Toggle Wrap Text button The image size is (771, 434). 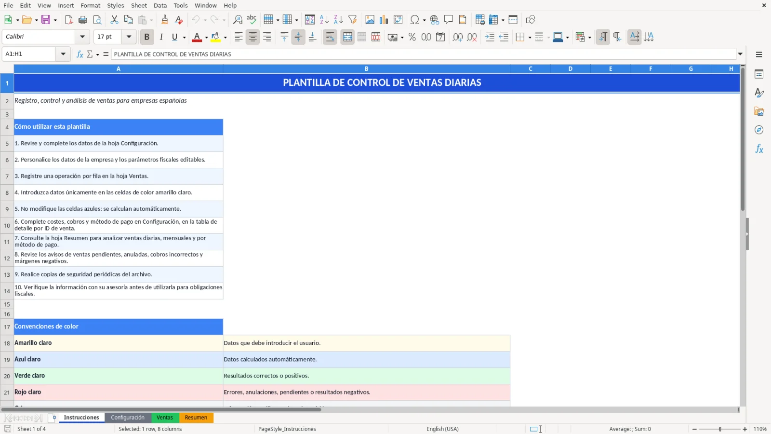coord(330,37)
